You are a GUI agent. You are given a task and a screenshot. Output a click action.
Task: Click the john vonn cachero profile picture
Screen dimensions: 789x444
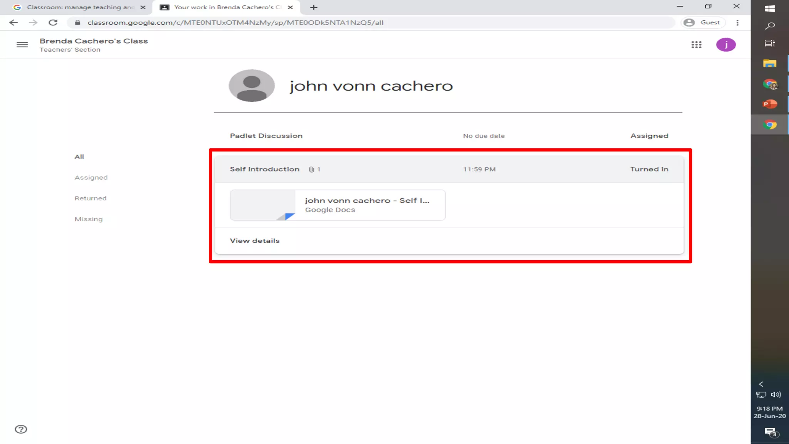tap(252, 86)
